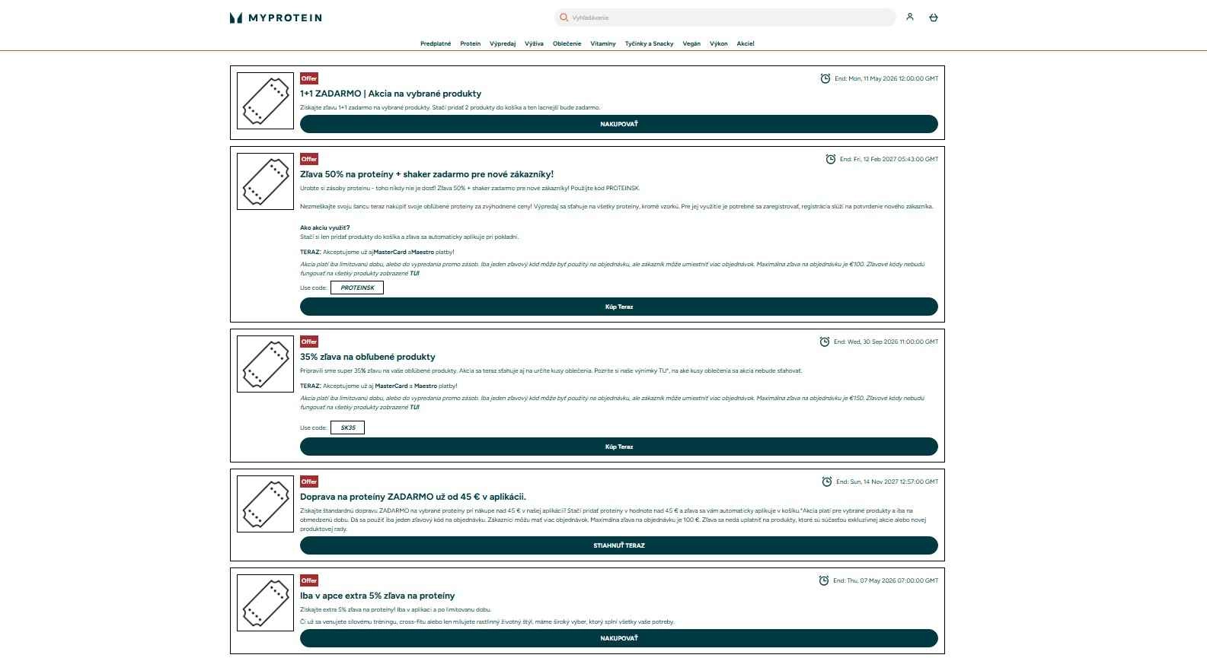Click Offer badge on 1+1 ZADARMO card
The image size is (1207, 658).
pos(309,78)
